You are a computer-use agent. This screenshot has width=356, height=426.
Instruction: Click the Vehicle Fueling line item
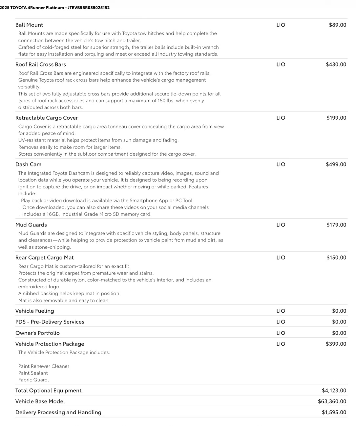35,311
